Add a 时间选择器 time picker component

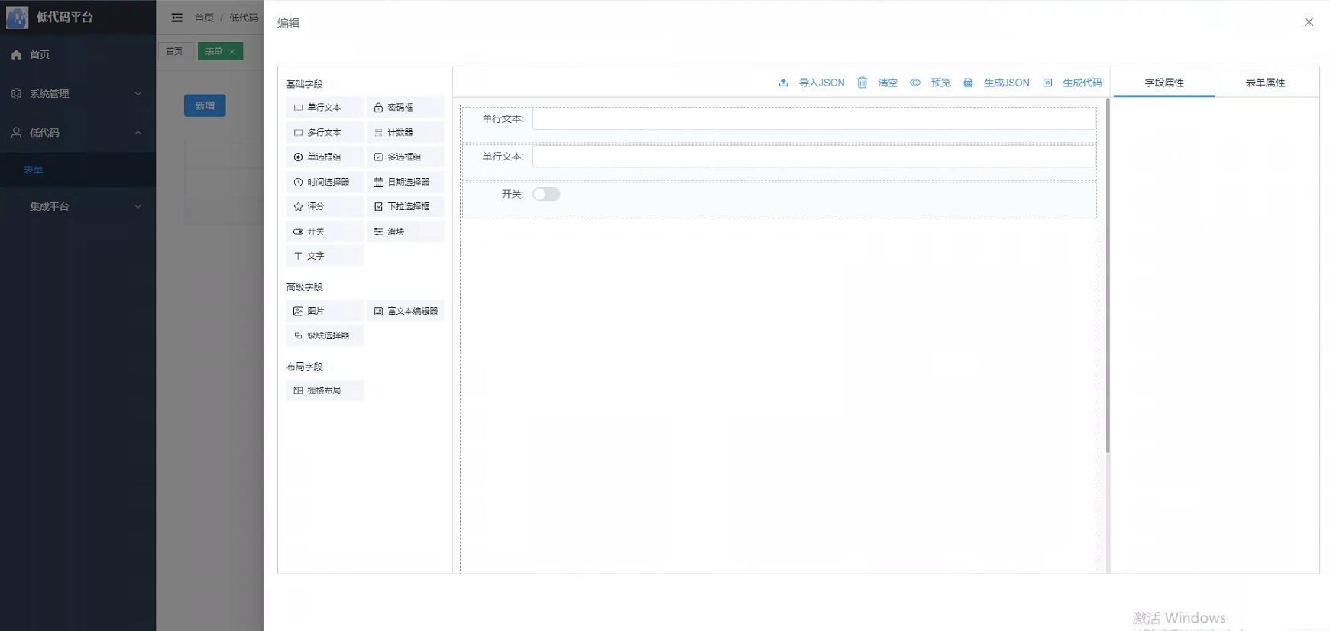tap(325, 182)
